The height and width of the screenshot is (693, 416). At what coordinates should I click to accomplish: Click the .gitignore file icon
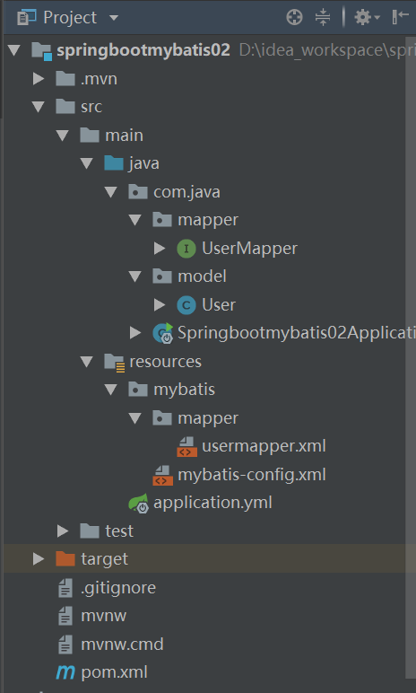65,588
